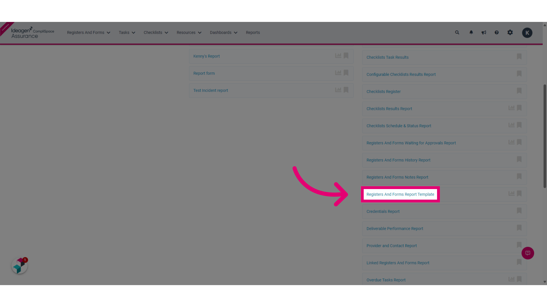Open Deliverable Performance Report link
Image resolution: width=547 pixels, height=307 pixels.
coord(395,229)
